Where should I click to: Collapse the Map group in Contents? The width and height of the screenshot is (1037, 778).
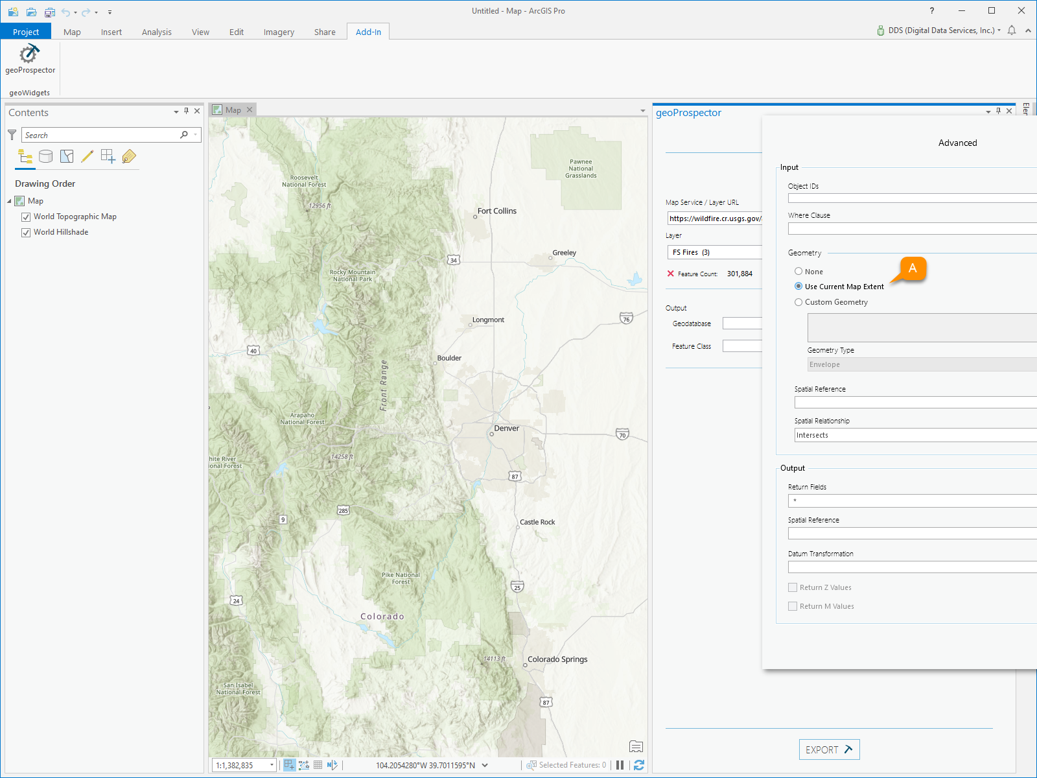click(x=9, y=202)
